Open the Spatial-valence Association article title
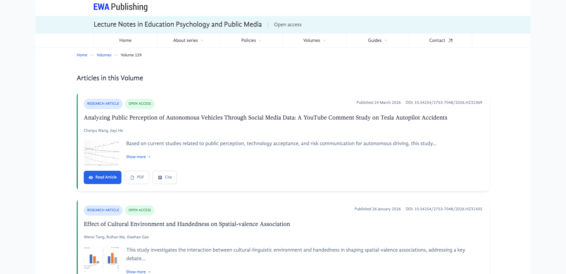The image size is (566, 274). [187, 224]
